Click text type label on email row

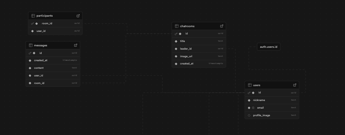(x=294, y=108)
